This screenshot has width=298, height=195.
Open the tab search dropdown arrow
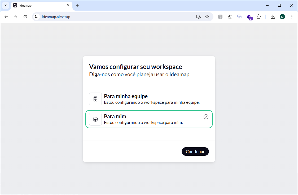6,5
